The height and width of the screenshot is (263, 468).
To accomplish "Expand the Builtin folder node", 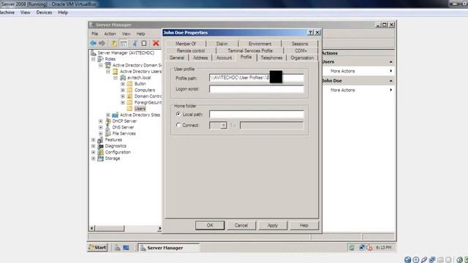I will coord(123,84).
